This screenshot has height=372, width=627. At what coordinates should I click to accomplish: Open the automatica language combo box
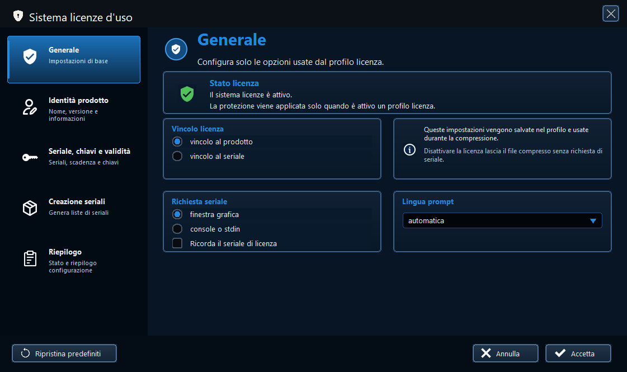click(x=502, y=220)
